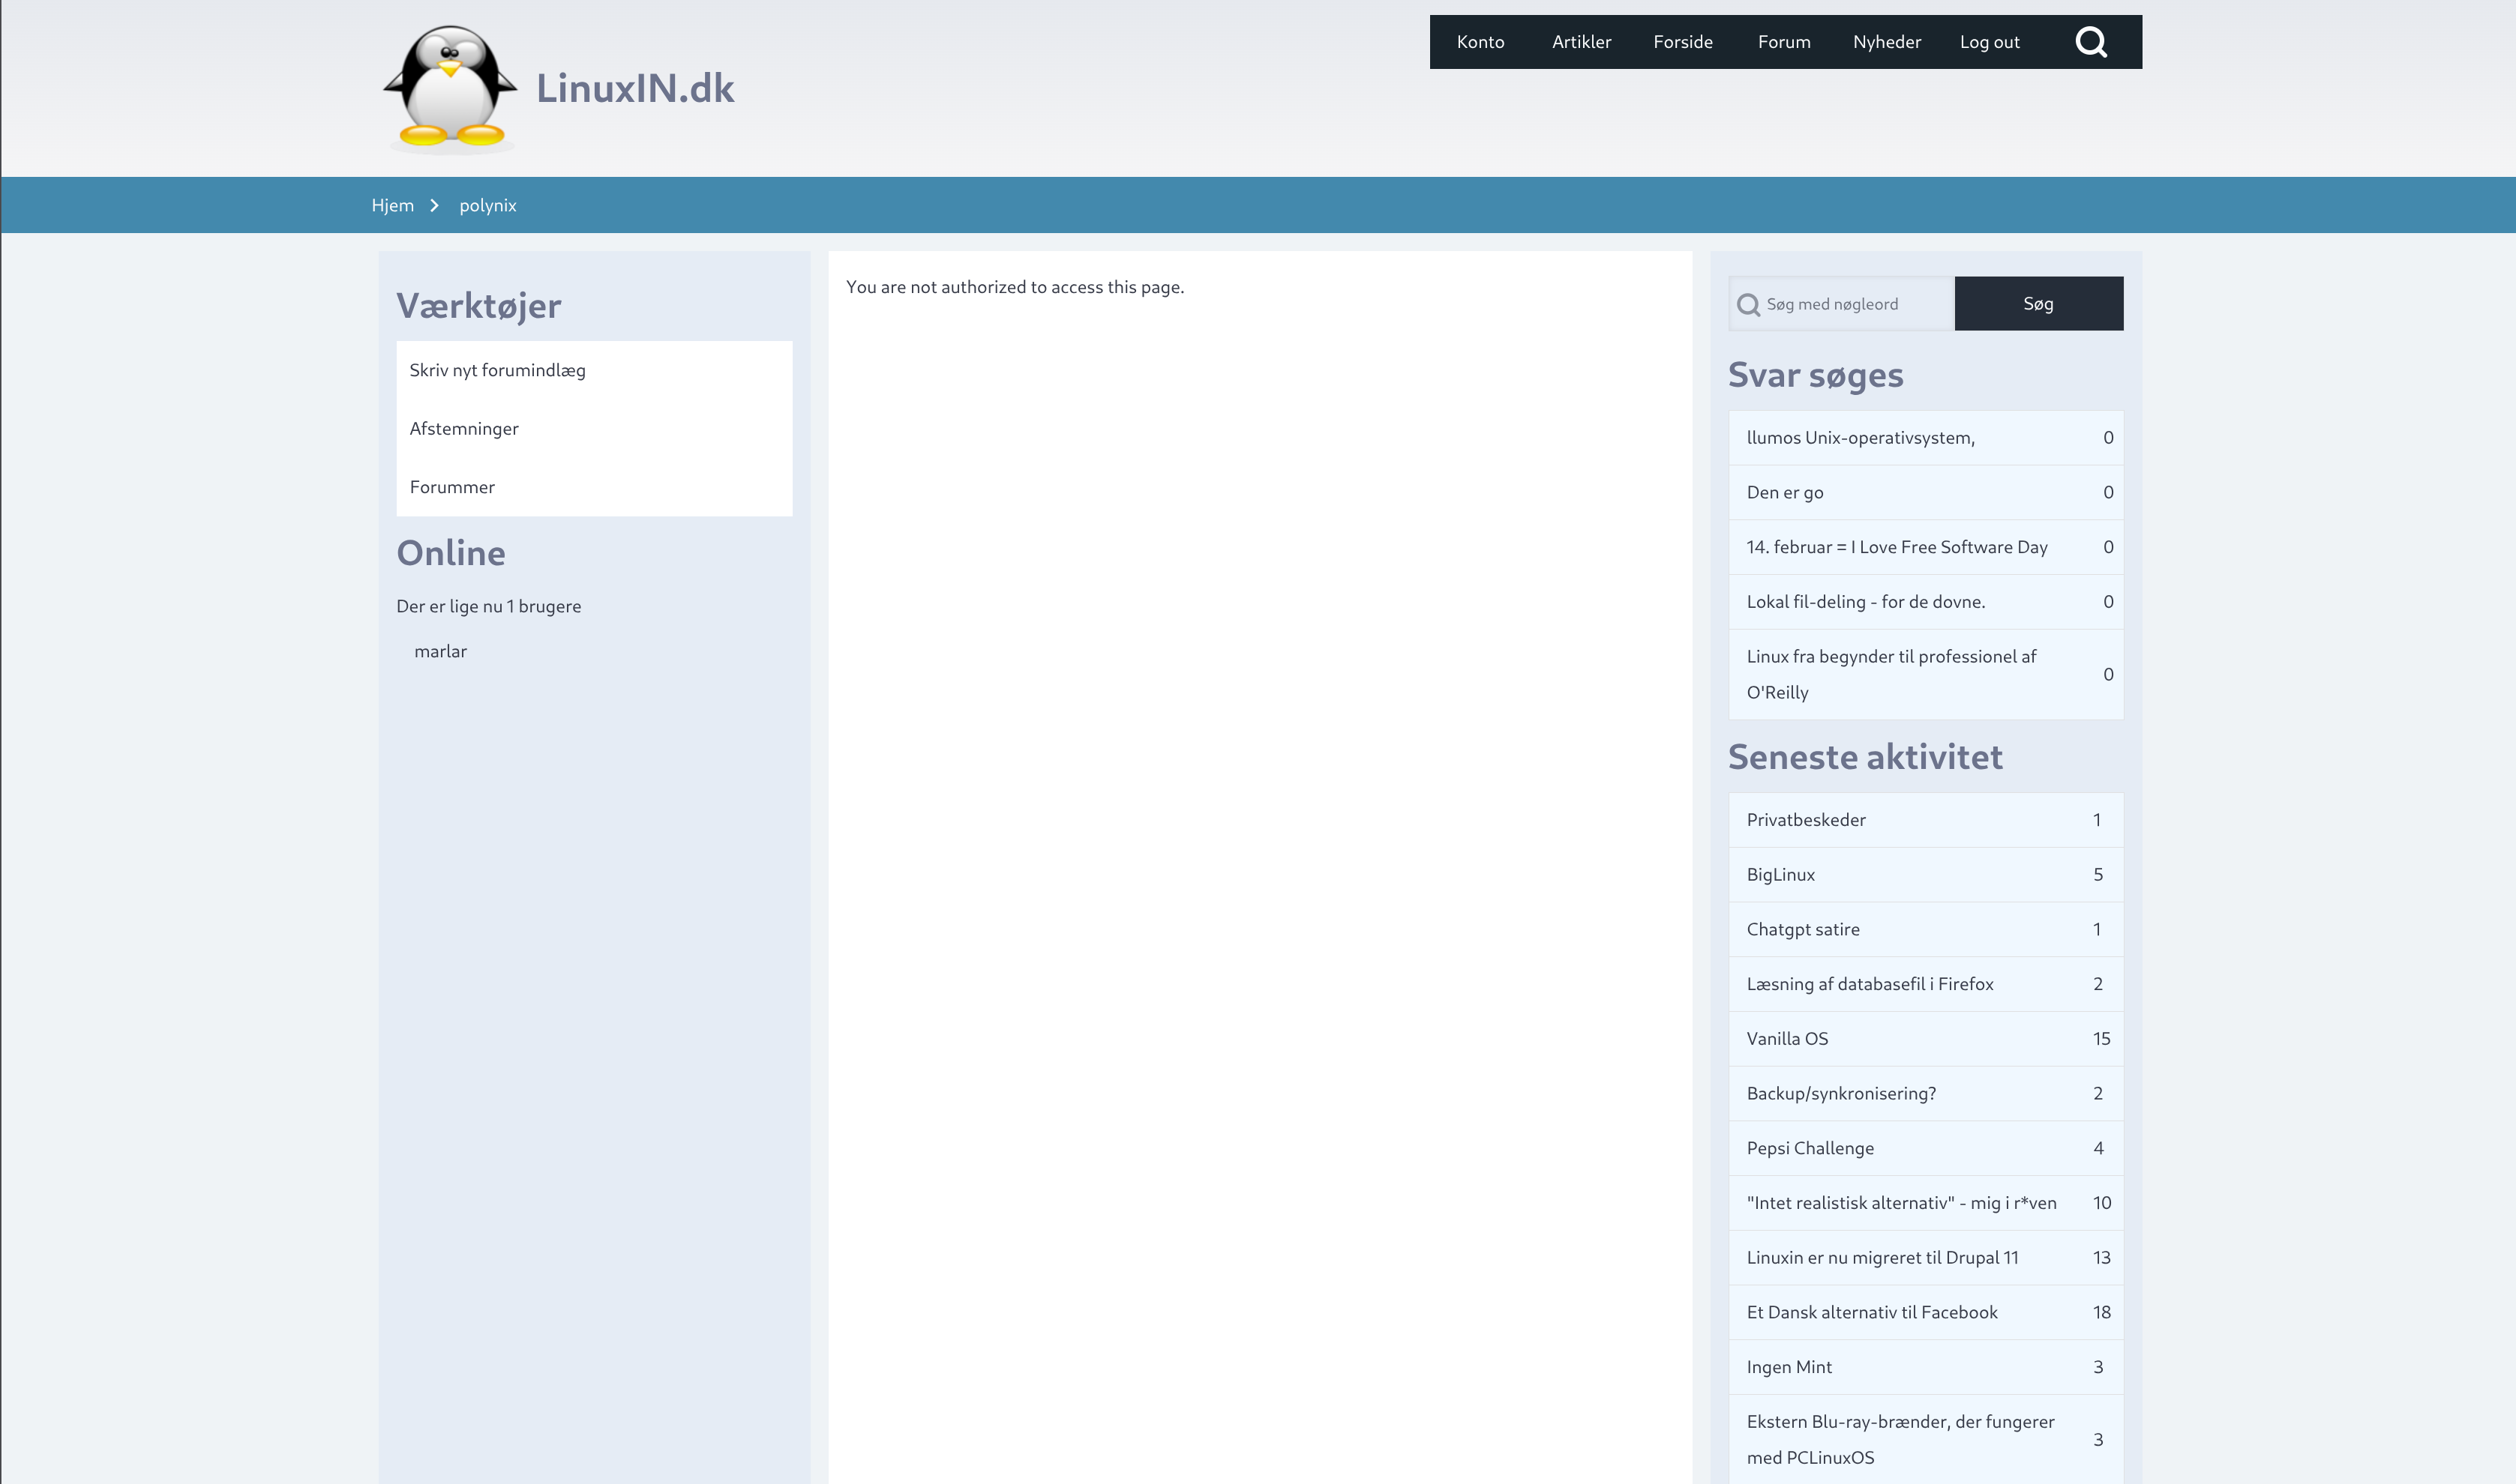The width and height of the screenshot is (2516, 1484).
Task: Open the Afstemninger tool link
Action: pyautogui.click(x=463, y=428)
